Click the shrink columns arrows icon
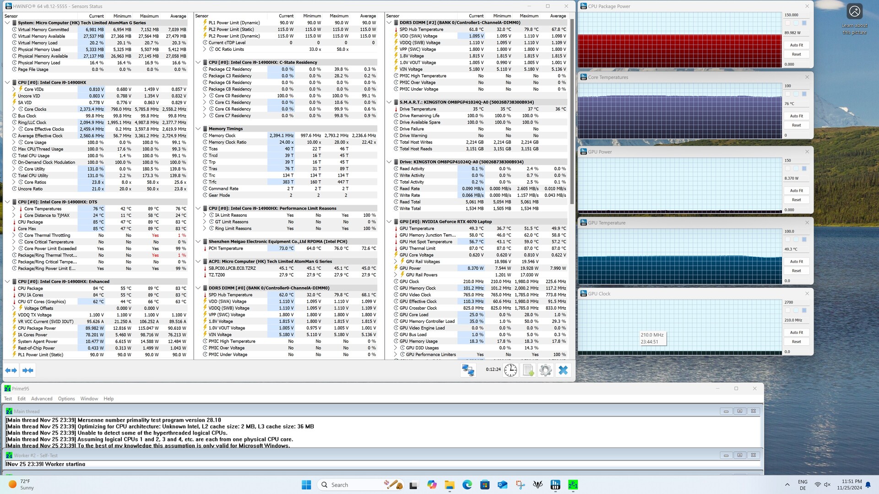Viewport: 879px width, 494px height. 27,370
